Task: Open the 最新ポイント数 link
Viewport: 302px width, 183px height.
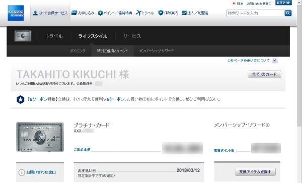Action: (x=224, y=150)
